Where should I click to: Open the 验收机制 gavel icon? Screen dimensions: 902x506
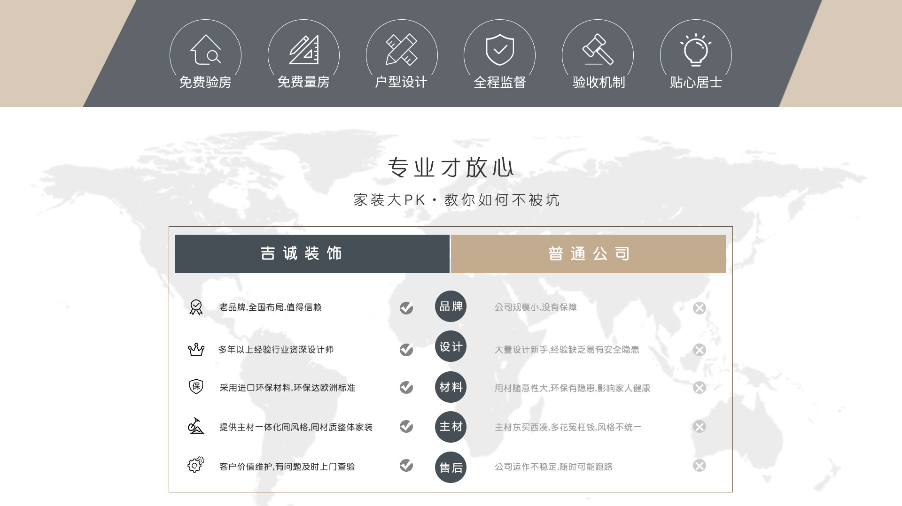[598, 50]
